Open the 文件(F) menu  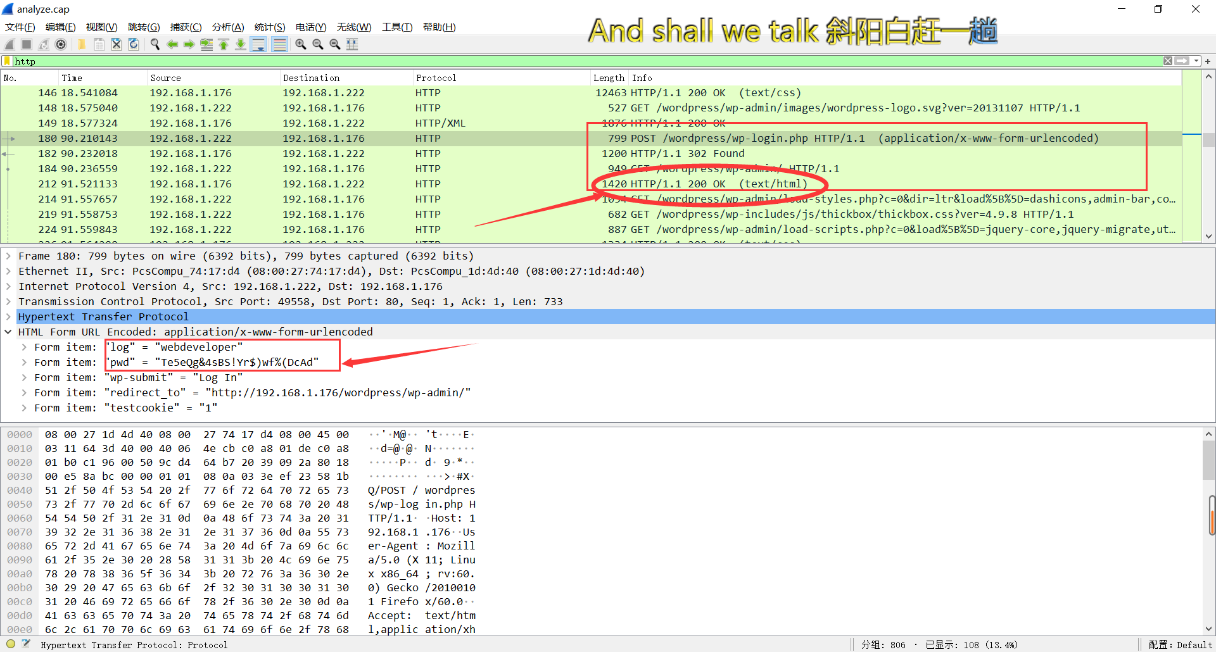pyautogui.click(x=20, y=27)
